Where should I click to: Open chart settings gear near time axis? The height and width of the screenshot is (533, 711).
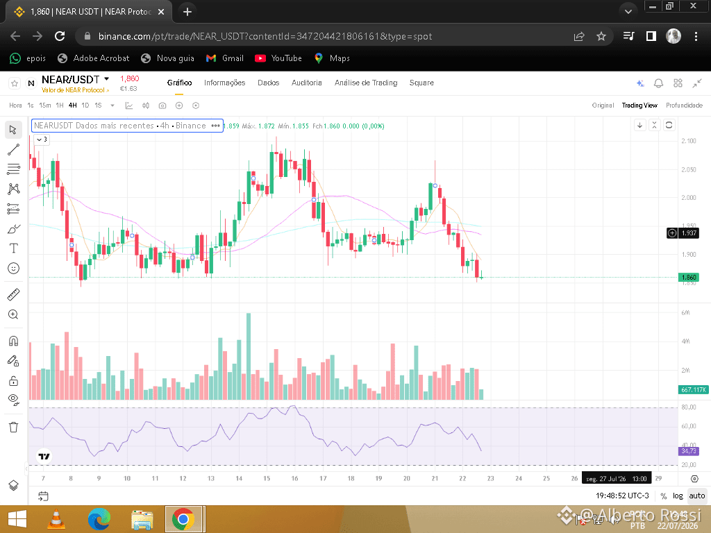[x=694, y=479]
